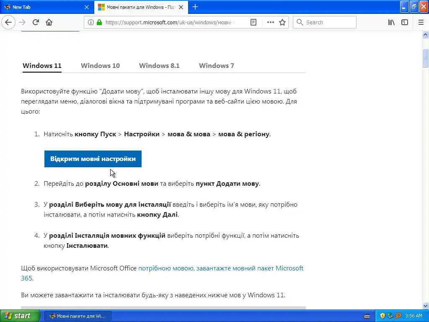The height and width of the screenshot is (322, 429).
Task: Close the Мовні пакети для Windows tab
Action: click(x=181, y=7)
